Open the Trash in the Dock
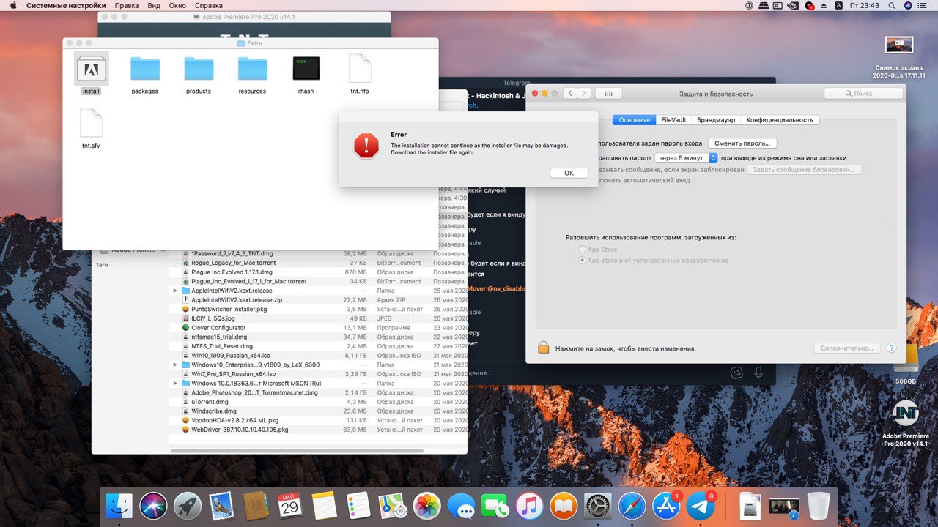This screenshot has width=938, height=527. (x=818, y=506)
